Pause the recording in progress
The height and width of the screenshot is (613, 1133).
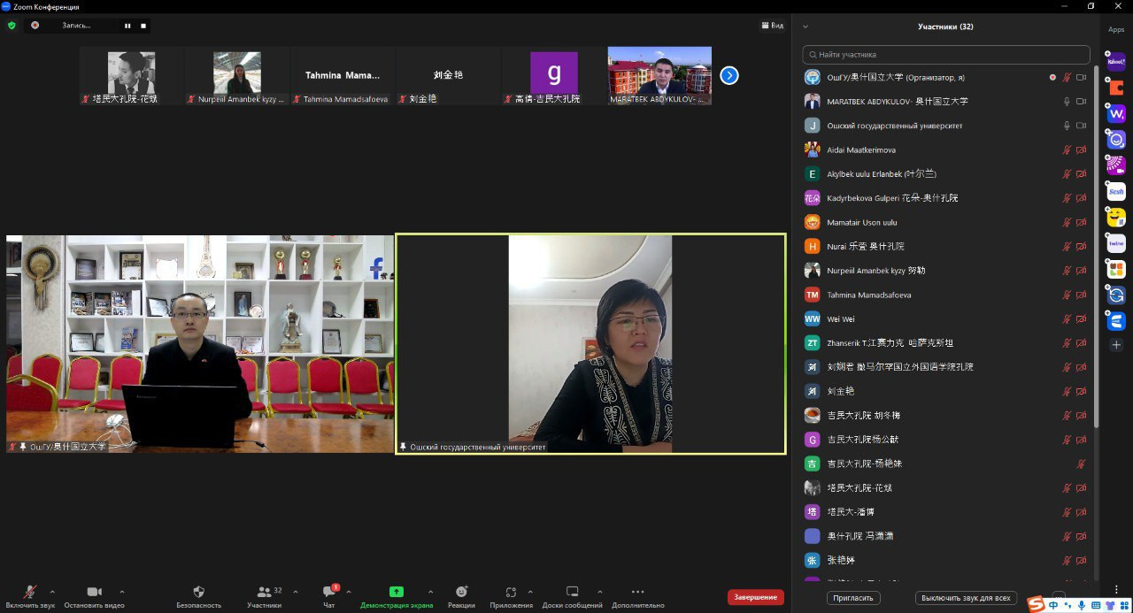point(127,26)
